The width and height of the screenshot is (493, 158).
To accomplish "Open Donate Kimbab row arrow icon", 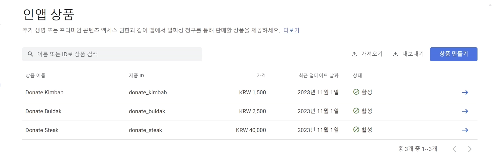I will click(465, 92).
